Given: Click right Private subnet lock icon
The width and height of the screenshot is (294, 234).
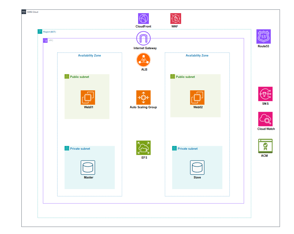Looking at the screenshot, I should [x=174, y=148].
